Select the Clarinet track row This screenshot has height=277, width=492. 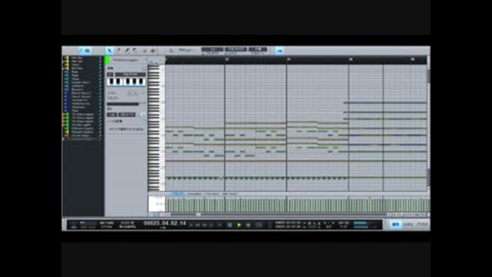(82, 86)
